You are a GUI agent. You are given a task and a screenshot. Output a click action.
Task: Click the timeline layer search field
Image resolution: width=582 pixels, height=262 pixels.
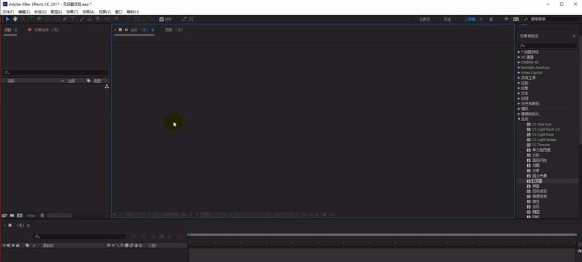click(x=80, y=236)
